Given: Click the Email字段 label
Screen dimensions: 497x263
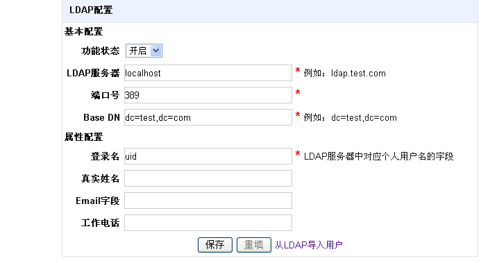Looking at the screenshot, I should point(98,201).
